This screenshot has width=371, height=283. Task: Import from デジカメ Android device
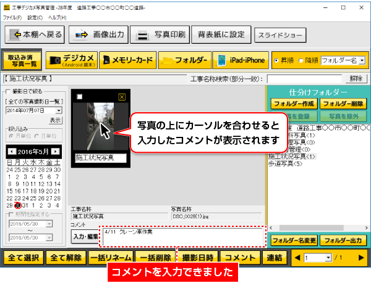click(x=69, y=60)
